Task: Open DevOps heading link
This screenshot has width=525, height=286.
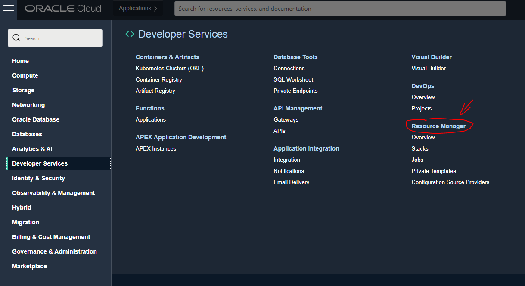Action: pos(423,86)
